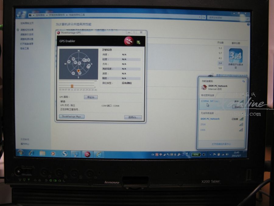
Task: Switch to the open Internet Explorer taskbar window
Action: [x=99, y=154]
